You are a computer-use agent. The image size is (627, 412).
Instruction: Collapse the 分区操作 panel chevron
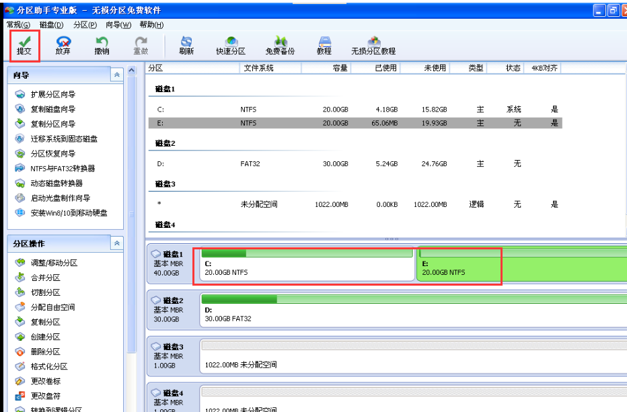pos(117,243)
